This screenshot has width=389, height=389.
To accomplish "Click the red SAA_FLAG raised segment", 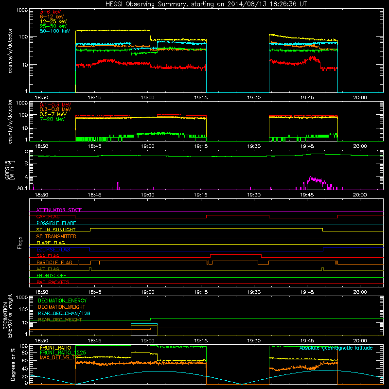I will click(x=236, y=254).
